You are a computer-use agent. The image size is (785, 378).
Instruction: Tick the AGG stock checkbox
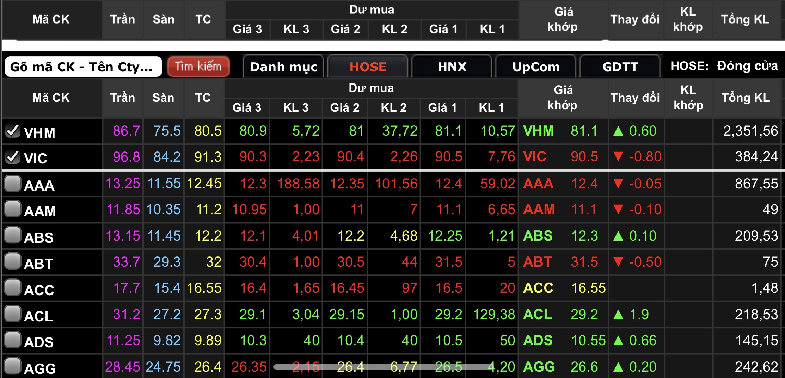pyautogui.click(x=13, y=366)
